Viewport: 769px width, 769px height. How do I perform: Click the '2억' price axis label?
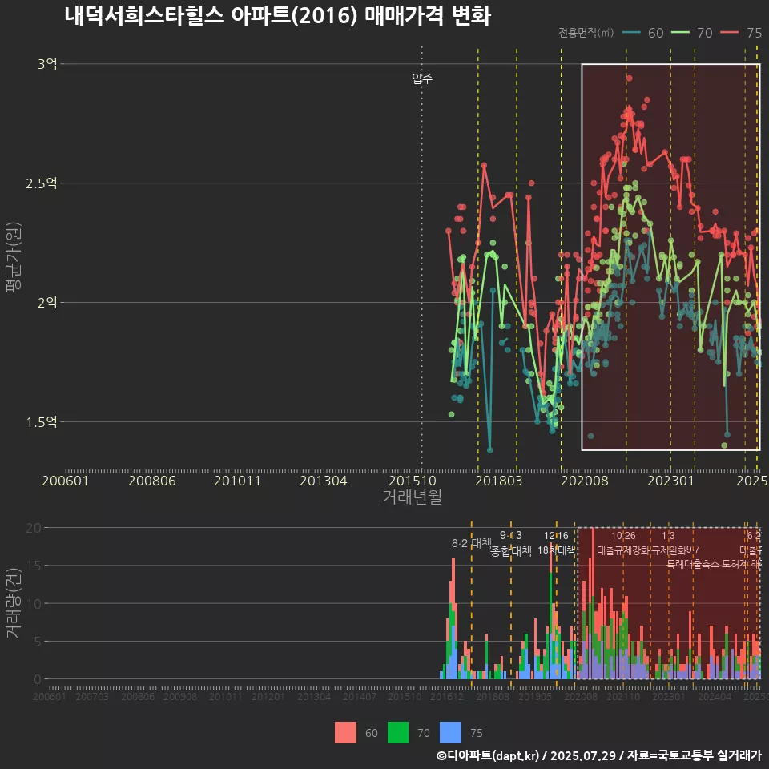point(47,302)
